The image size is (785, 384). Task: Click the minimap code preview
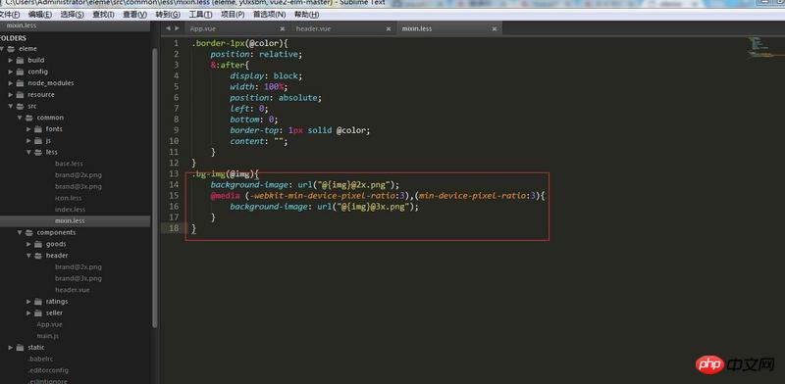[765, 46]
